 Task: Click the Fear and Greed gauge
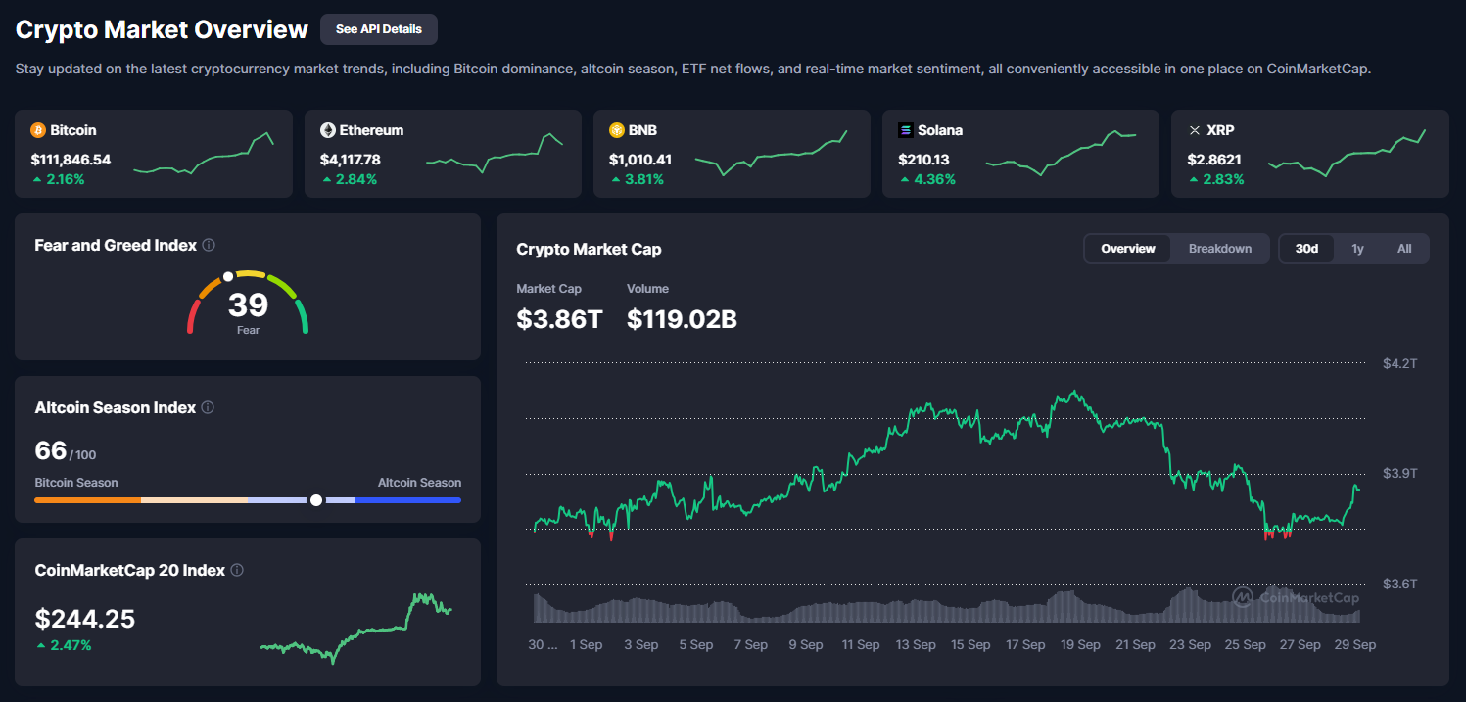pyautogui.click(x=248, y=304)
